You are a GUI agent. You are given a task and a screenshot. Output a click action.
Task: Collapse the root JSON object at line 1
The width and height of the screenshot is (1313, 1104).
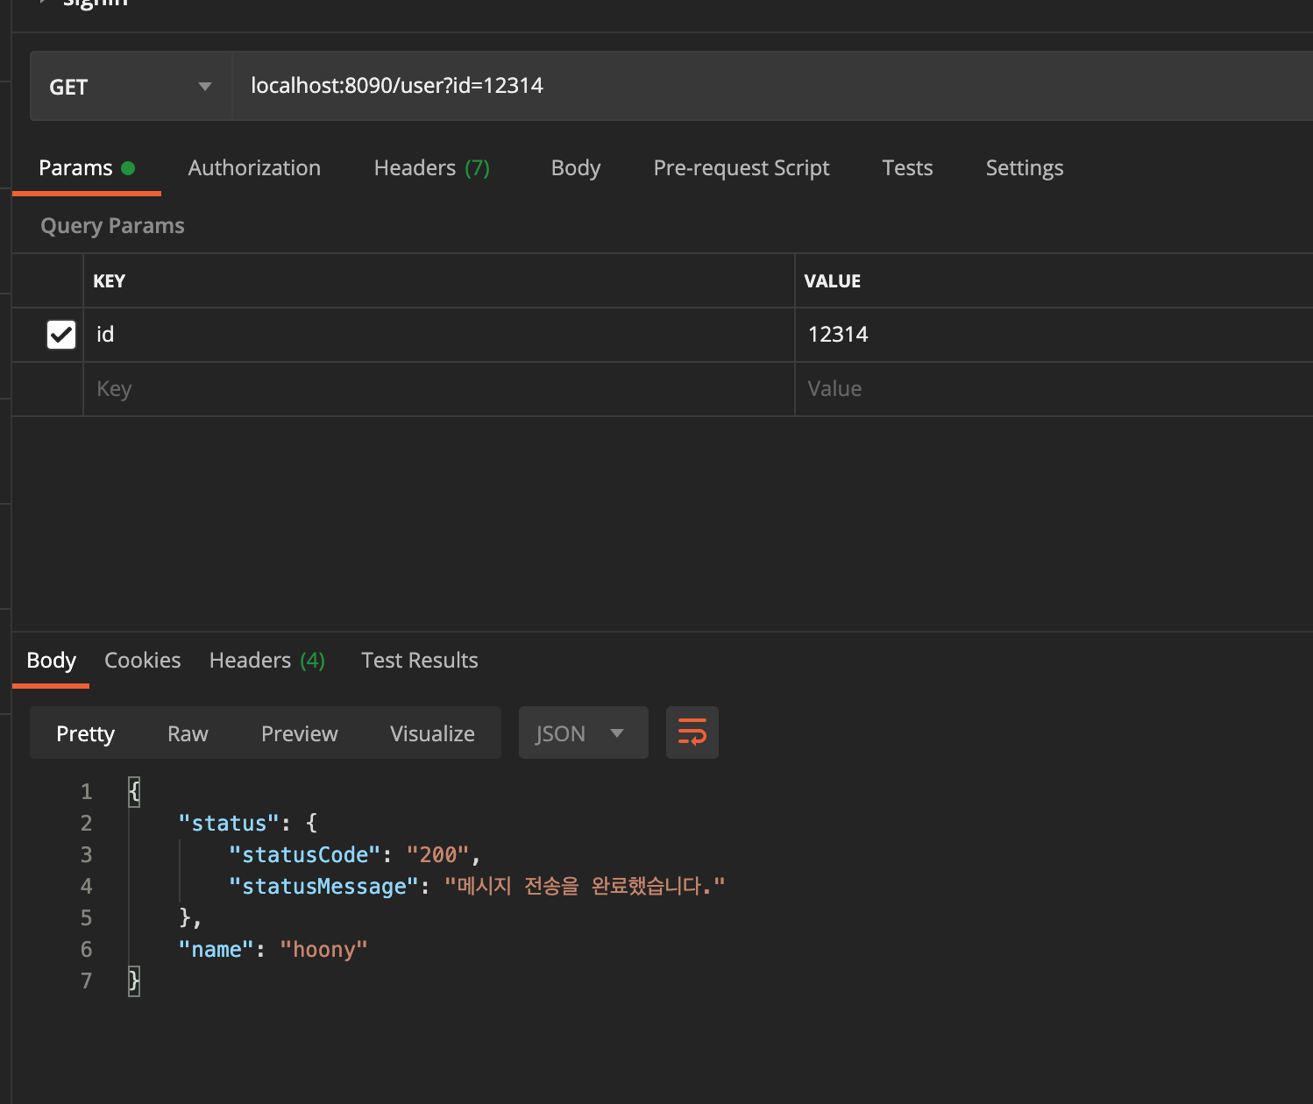tap(134, 792)
